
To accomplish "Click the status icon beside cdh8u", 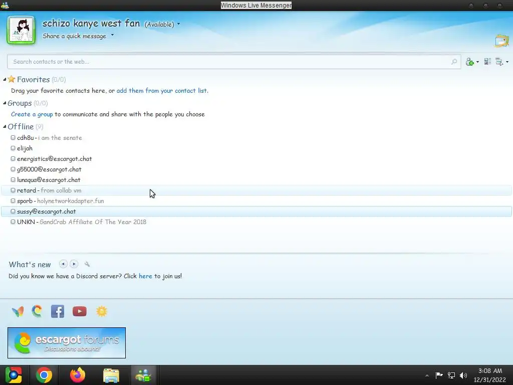I will coord(13,137).
